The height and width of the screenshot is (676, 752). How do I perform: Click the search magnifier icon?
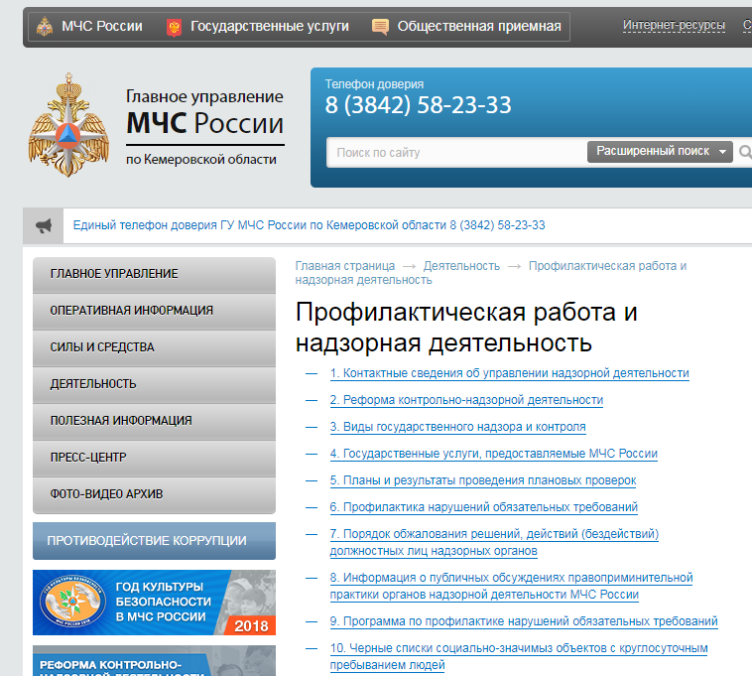745,152
